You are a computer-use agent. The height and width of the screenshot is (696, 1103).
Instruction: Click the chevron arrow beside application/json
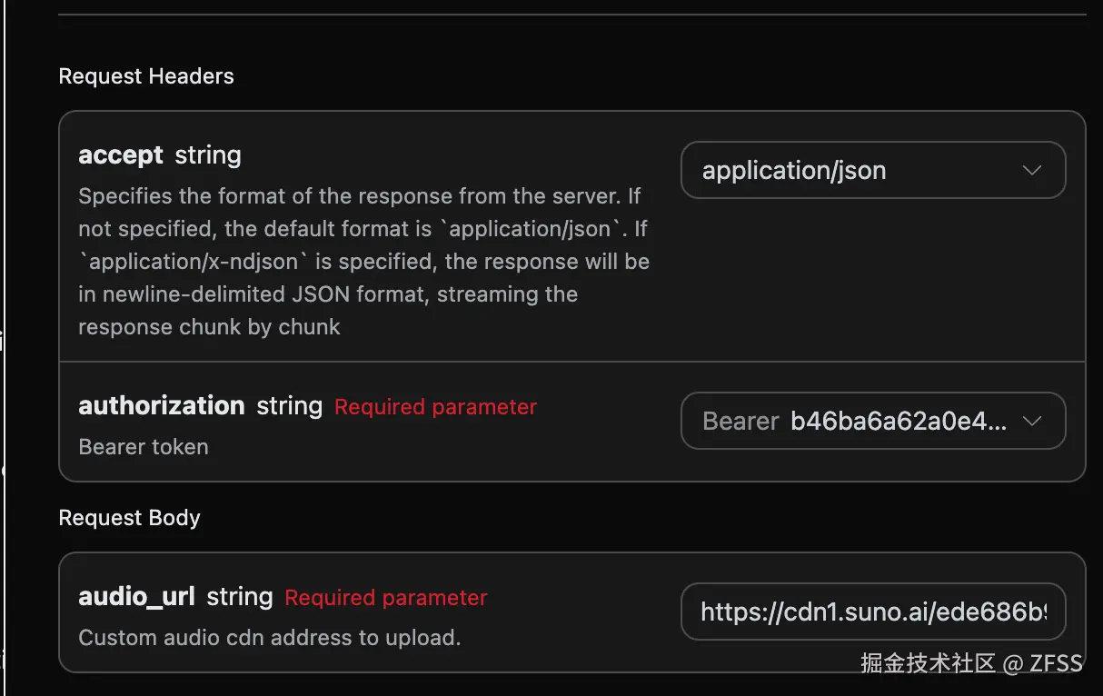[1031, 171]
